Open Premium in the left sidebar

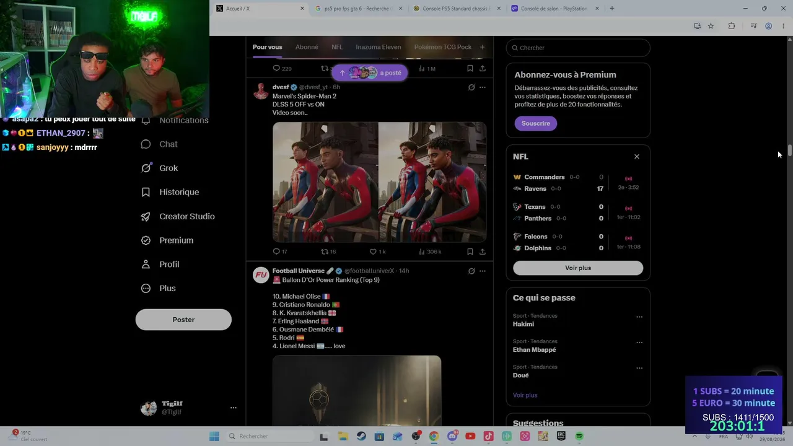click(x=167, y=240)
